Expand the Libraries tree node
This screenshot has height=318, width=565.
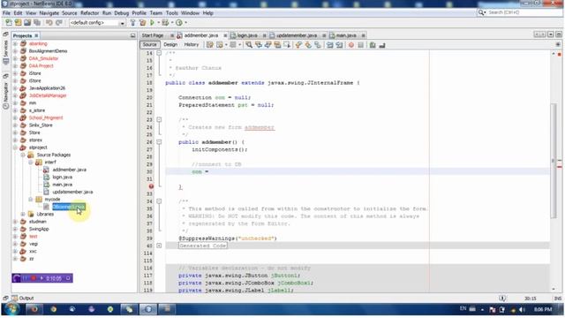point(23,214)
